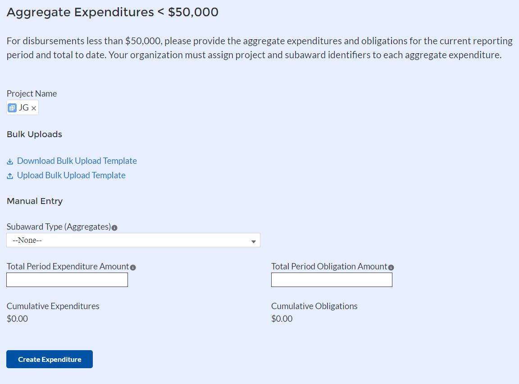The image size is (519, 384).
Task: Show info for Total Period Obligation Amount
Action: tap(391, 268)
